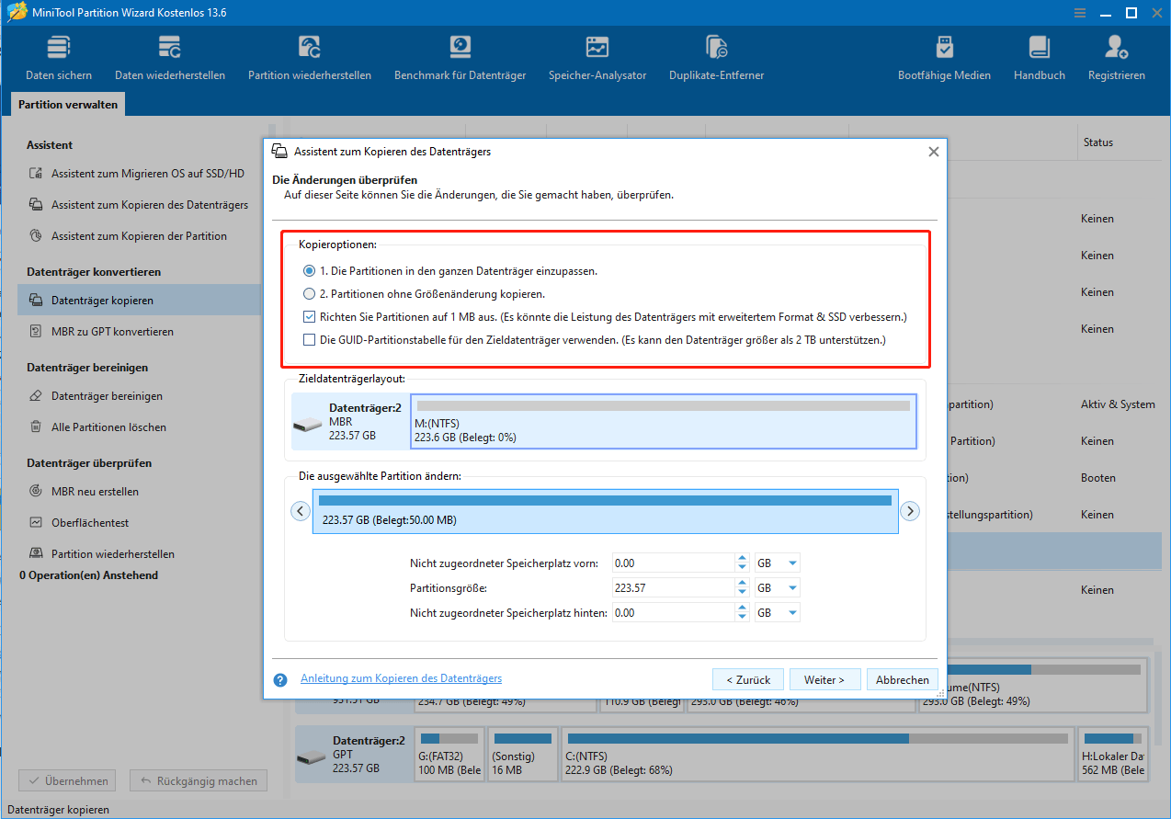Click '0 Operation(en) Anstehend' text
The height and width of the screenshot is (819, 1171).
(x=88, y=575)
